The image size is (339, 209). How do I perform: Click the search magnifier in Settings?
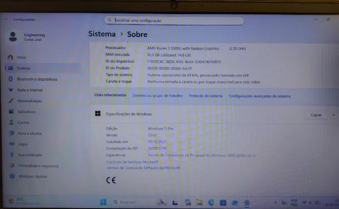point(109,20)
